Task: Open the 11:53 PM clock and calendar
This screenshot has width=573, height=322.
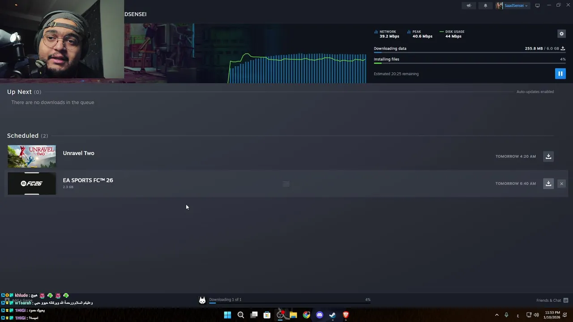Action: tap(552, 315)
